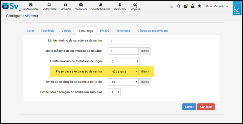Click the minimum password characters field
Screen dimensions: 243x124
point(129,41)
